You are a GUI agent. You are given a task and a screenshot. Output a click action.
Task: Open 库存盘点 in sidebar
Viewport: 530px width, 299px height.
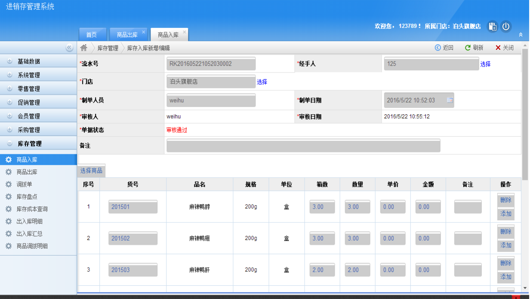click(27, 197)
